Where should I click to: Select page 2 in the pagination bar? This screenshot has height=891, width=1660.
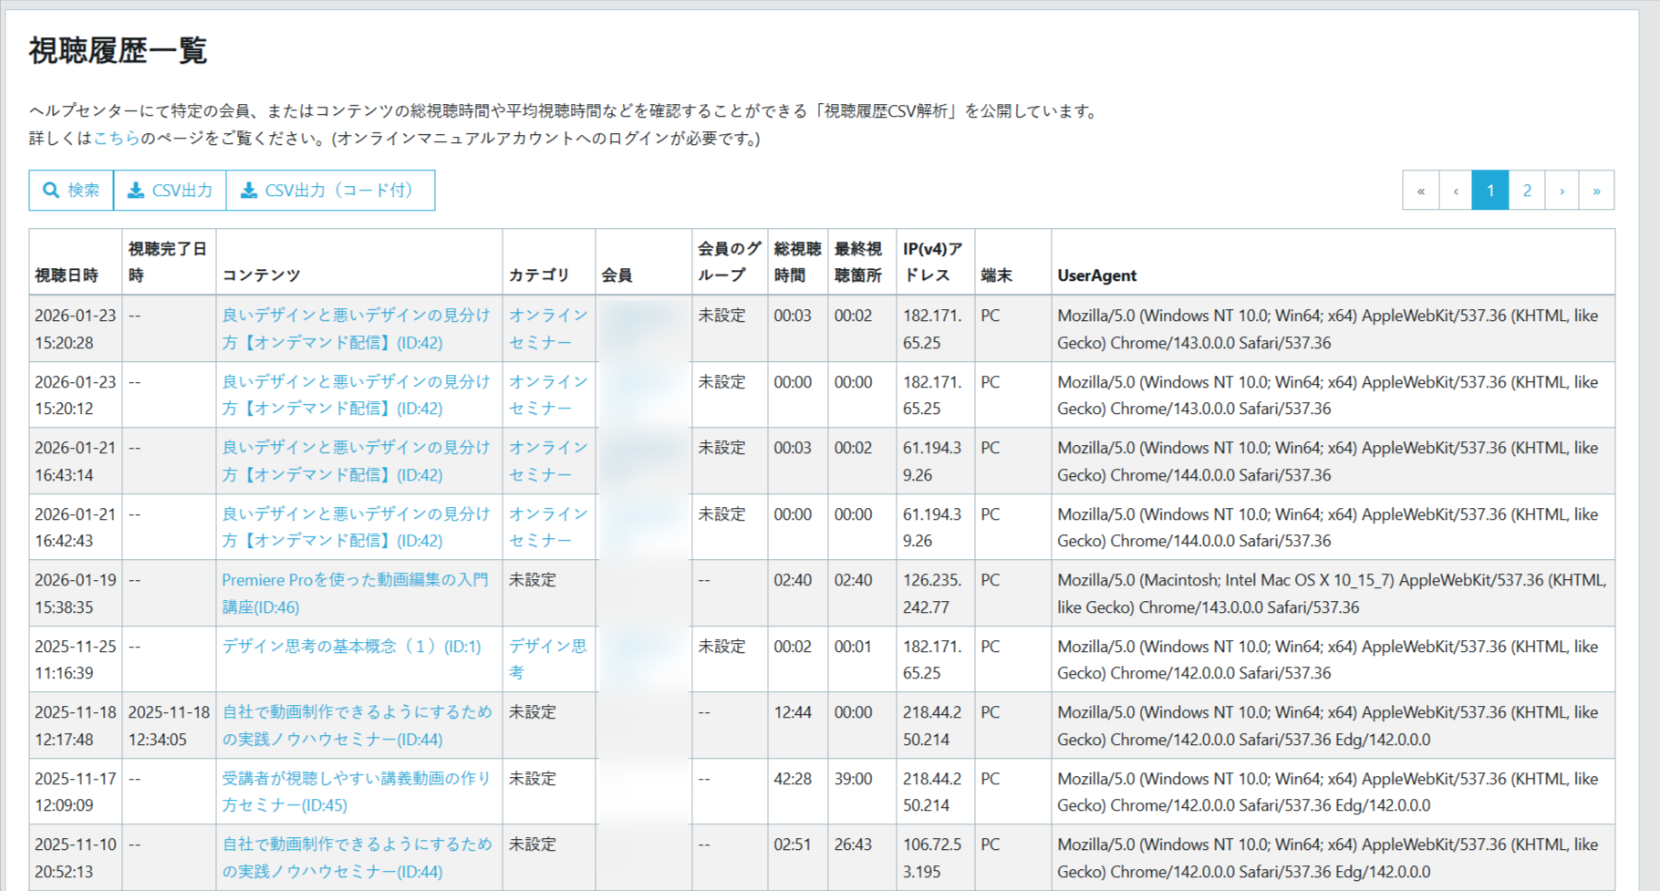pos(1527,190)
